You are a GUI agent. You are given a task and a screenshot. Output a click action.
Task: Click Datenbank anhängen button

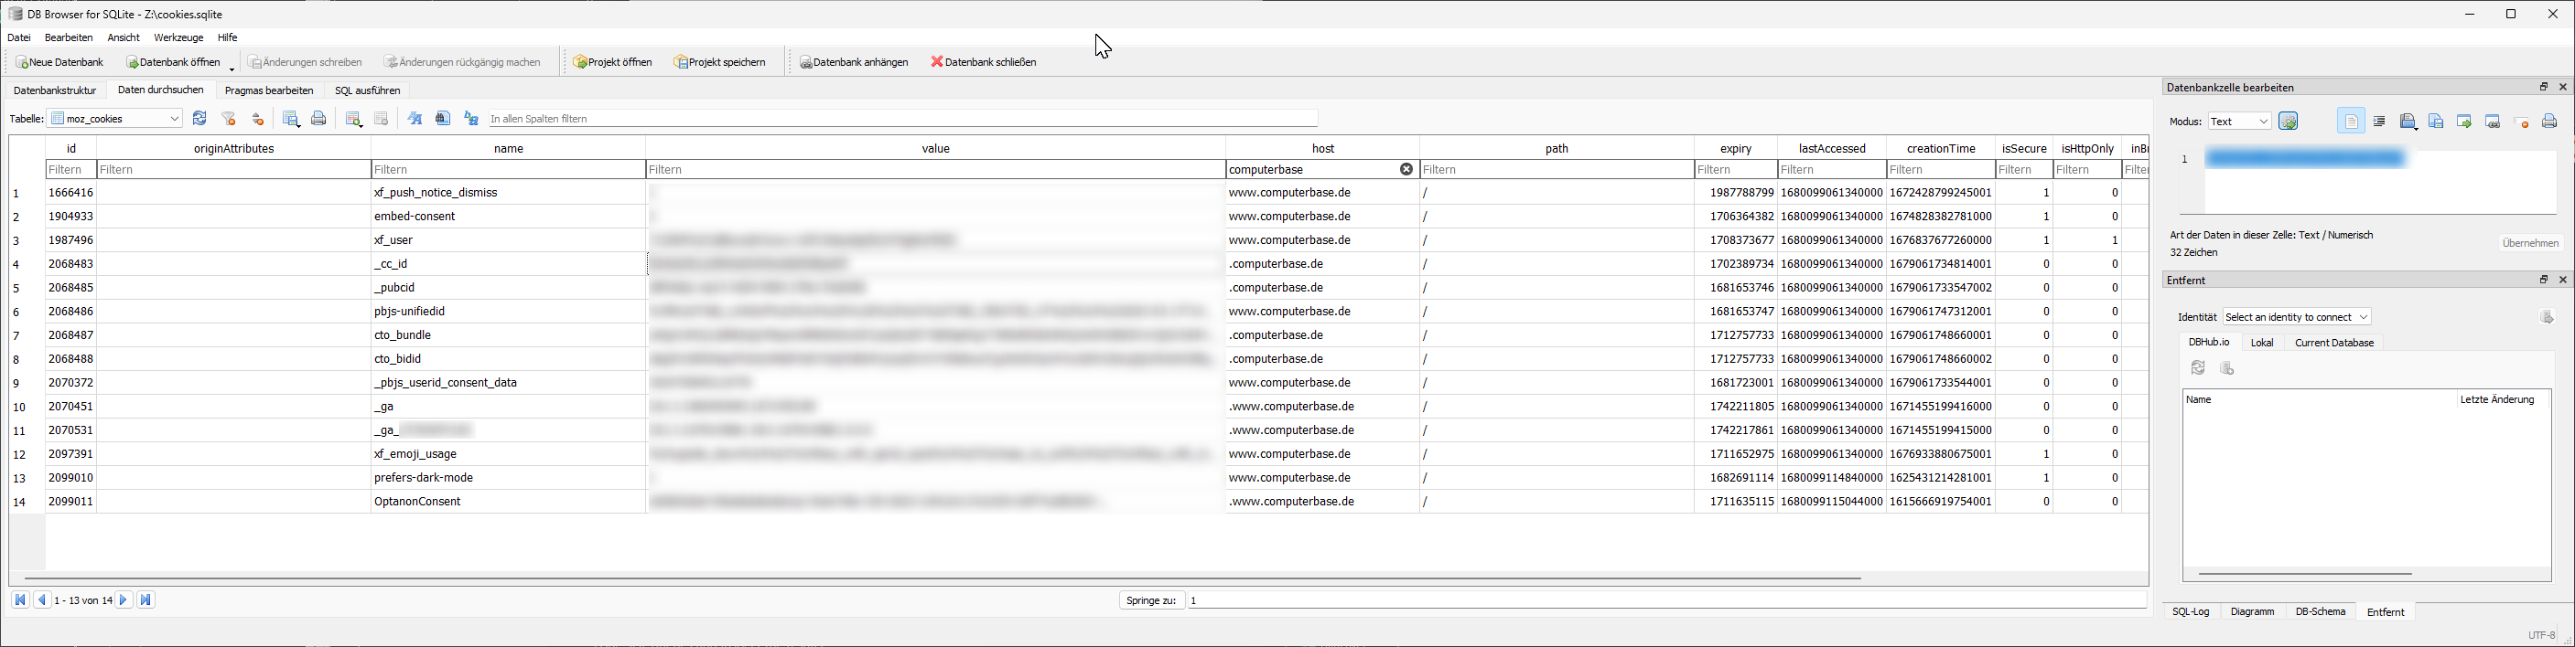point(855,62)
